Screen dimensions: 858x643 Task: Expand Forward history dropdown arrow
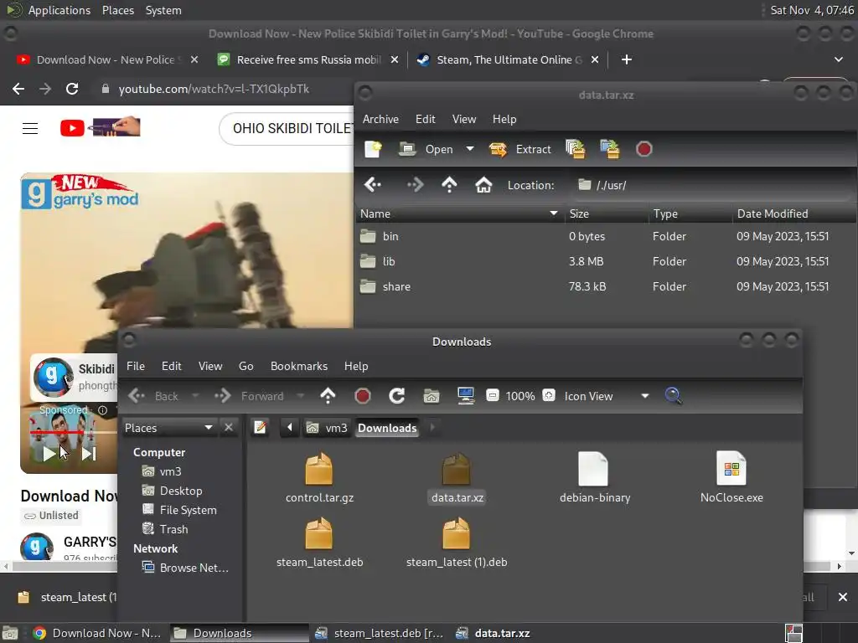point(301,396)
